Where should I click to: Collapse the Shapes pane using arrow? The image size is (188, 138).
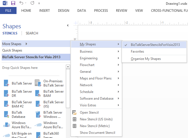(68, 25)
